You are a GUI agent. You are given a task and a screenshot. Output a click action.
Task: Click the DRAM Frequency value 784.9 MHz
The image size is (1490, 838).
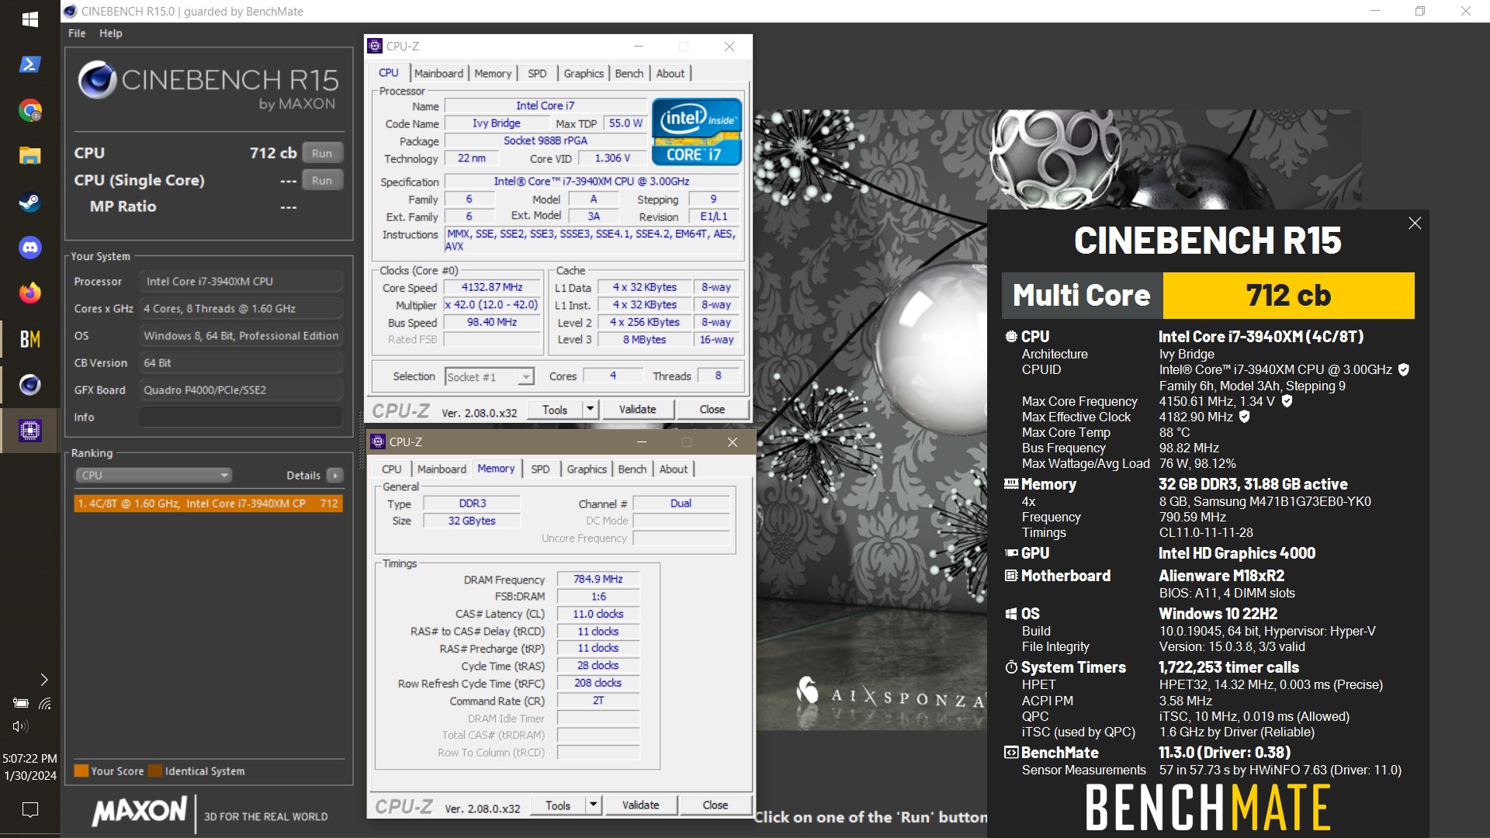(x=598, y=579)
